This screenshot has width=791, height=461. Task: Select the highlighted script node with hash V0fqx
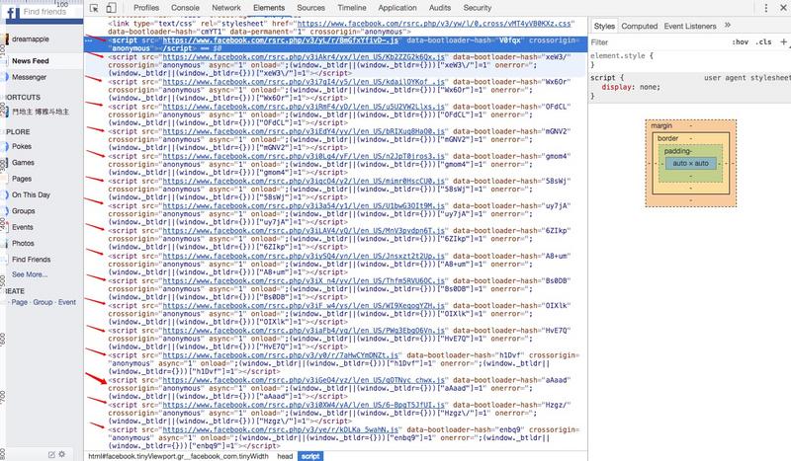click(x=335, y=43)
